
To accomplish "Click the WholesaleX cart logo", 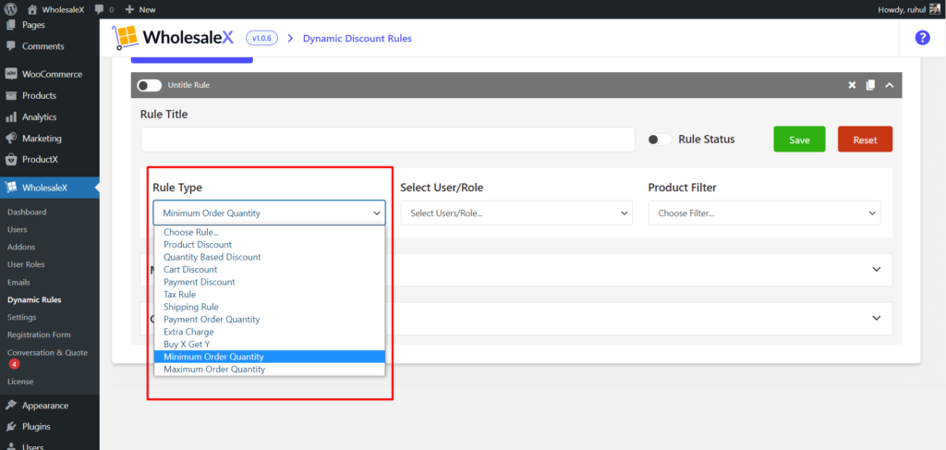I will point(126,38).
